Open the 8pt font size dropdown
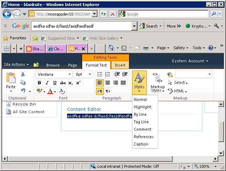This screenshot has width=226, height=171. [x=90, y=74]
